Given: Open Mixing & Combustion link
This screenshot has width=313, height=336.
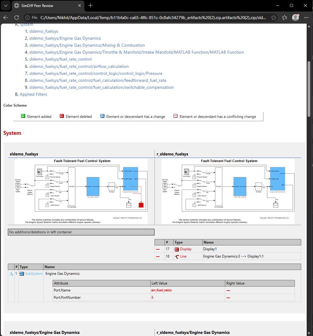Looking at the screenshot, I should [x=87, y=45].
